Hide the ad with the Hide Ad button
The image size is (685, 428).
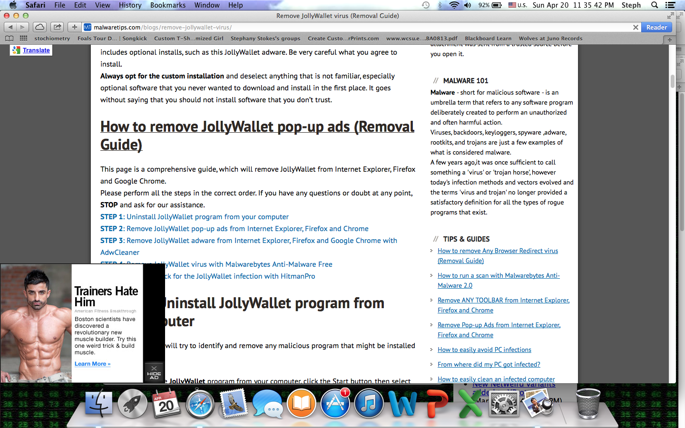(x=154, y=372)
